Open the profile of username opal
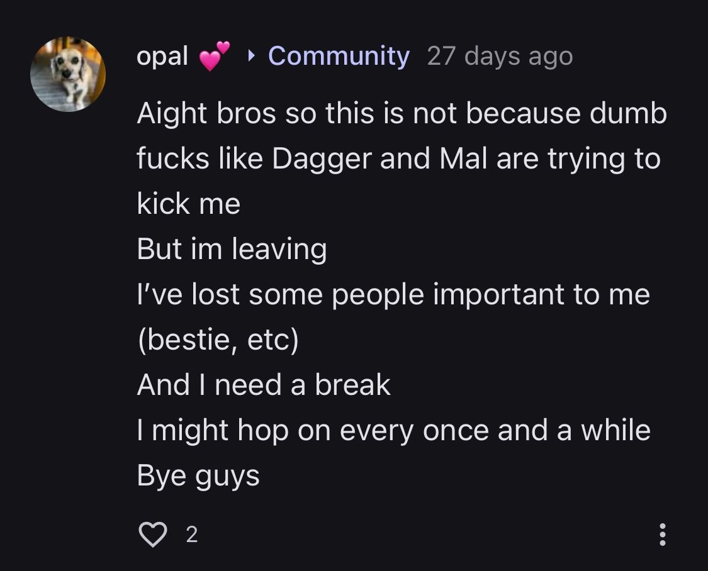Viewport: 708px width, 571px height. pos(162,56)
